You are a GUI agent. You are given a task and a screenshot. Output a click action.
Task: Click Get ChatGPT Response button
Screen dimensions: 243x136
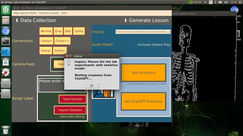click(x=144, y=101)
